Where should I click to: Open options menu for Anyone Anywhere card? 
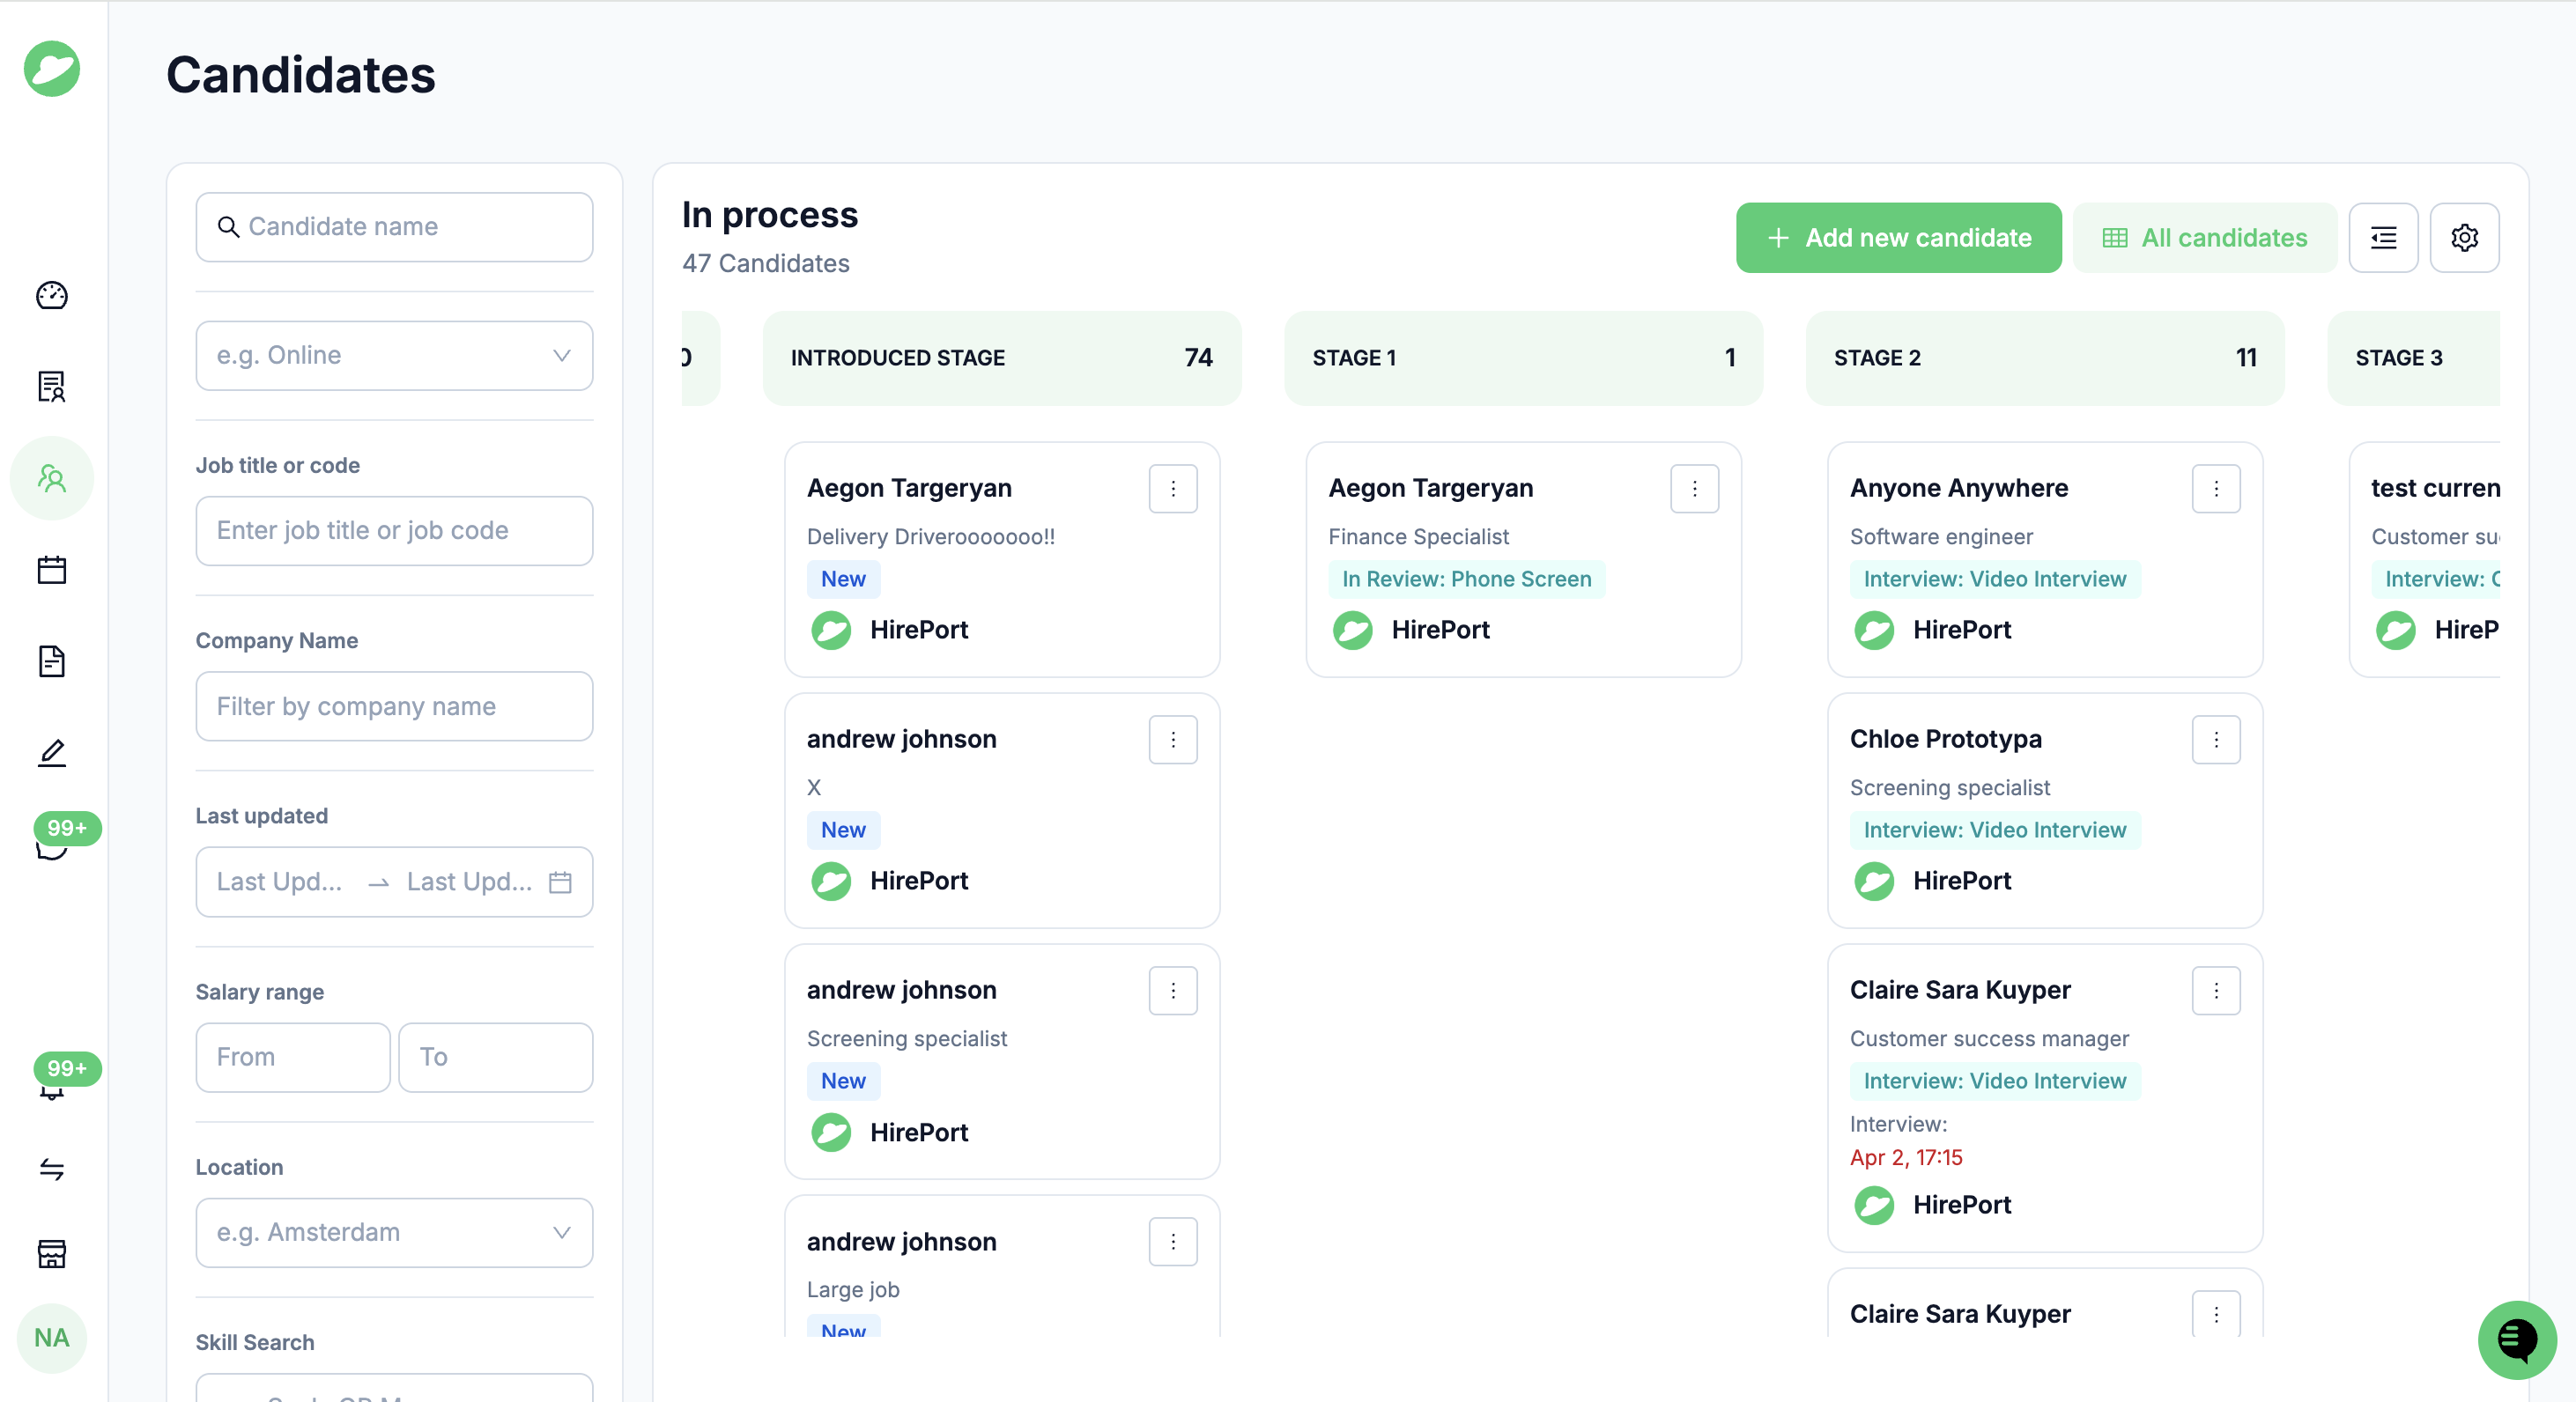point(2216,489)
